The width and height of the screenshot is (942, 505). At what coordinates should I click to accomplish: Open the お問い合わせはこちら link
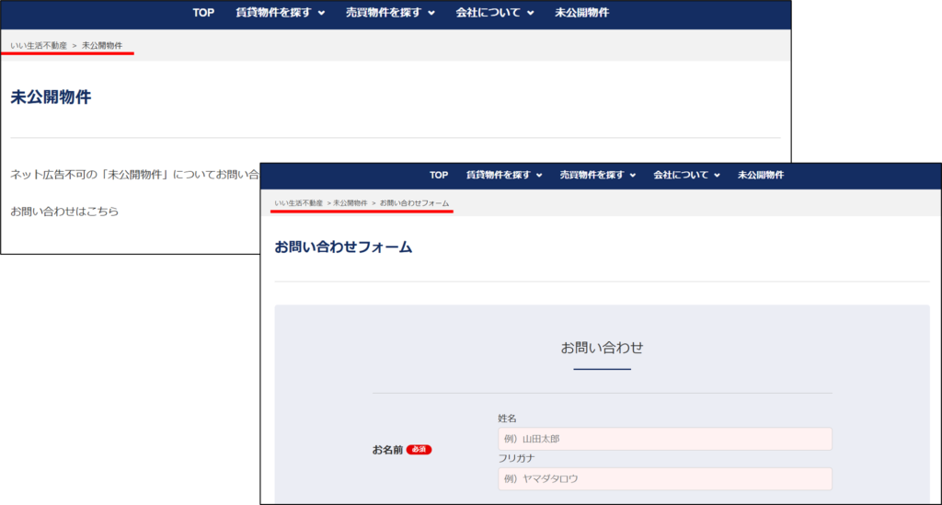[64, 212]
